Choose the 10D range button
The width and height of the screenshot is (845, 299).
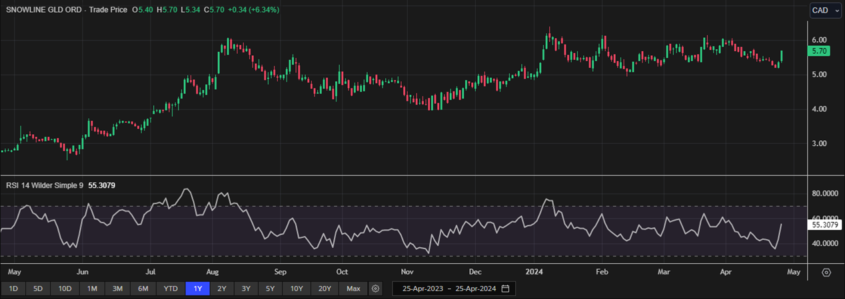65,289
